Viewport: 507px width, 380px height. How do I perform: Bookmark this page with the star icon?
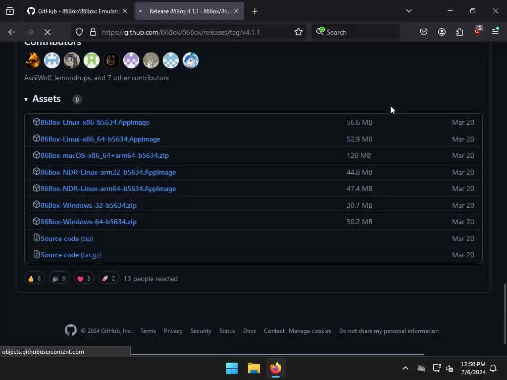pos(299,32)
